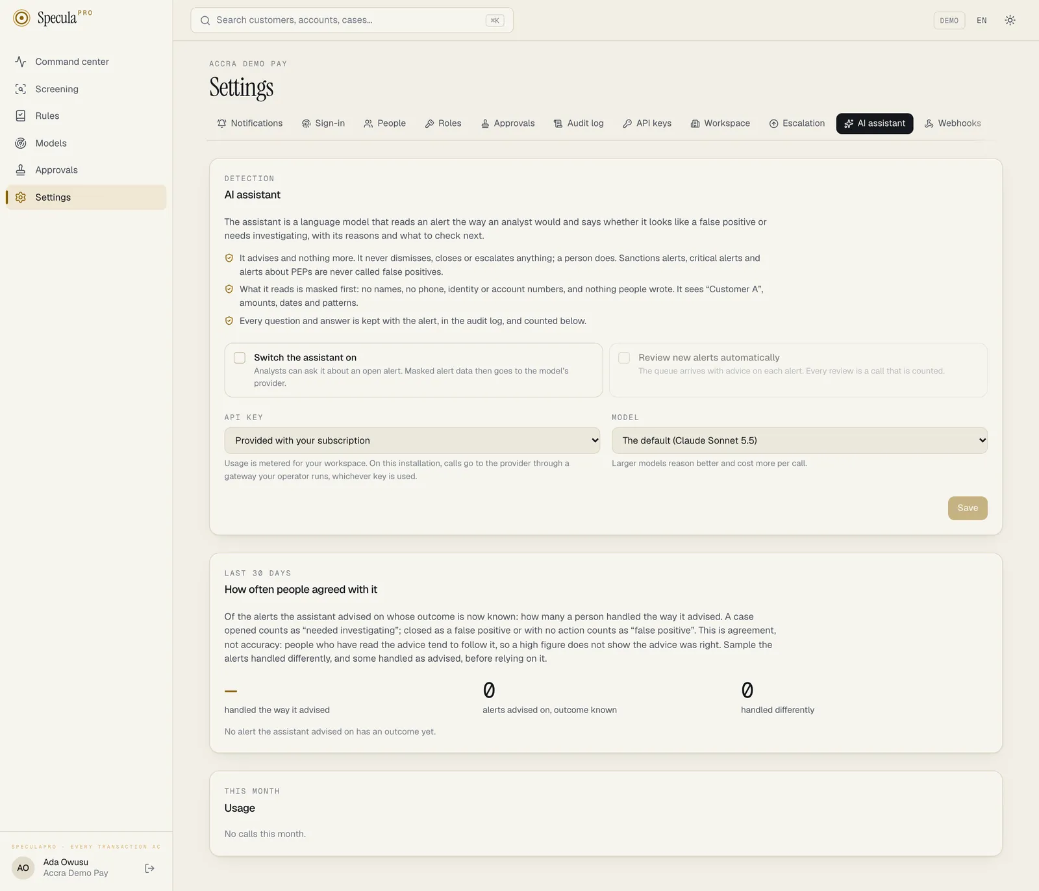Enable the Switch the assistant on checkbox
Image resolution: width=1039 pixels, height=891 pixels.
pos(240,358)
